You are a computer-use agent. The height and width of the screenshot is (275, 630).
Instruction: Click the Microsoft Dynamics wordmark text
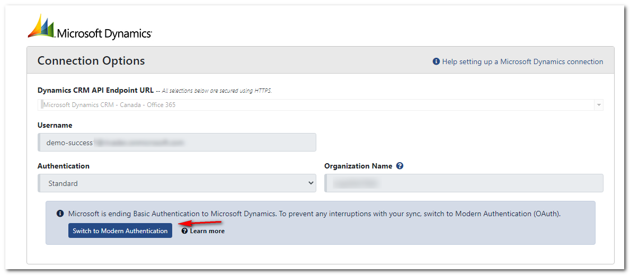(104, 34)
